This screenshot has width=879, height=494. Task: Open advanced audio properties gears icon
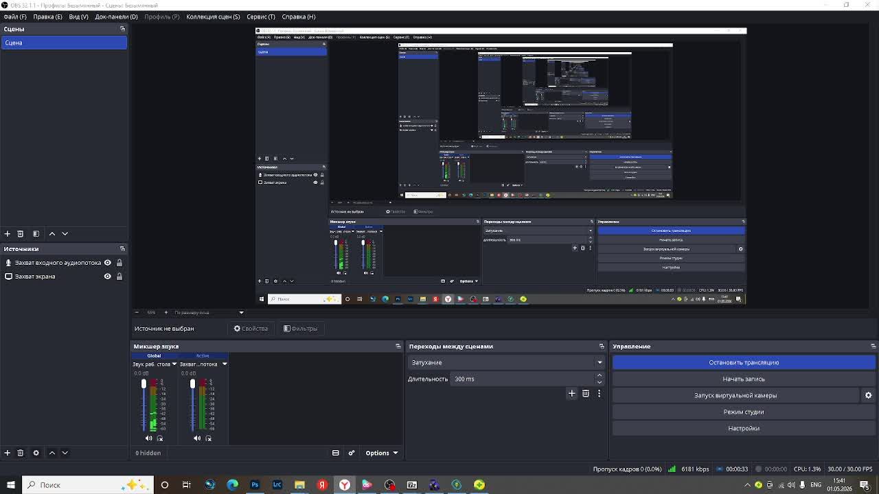coord(351,453)
